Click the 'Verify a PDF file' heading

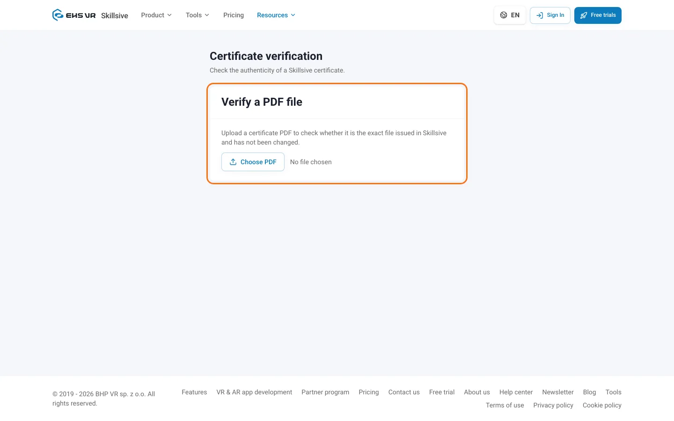(x=262, y=102)
